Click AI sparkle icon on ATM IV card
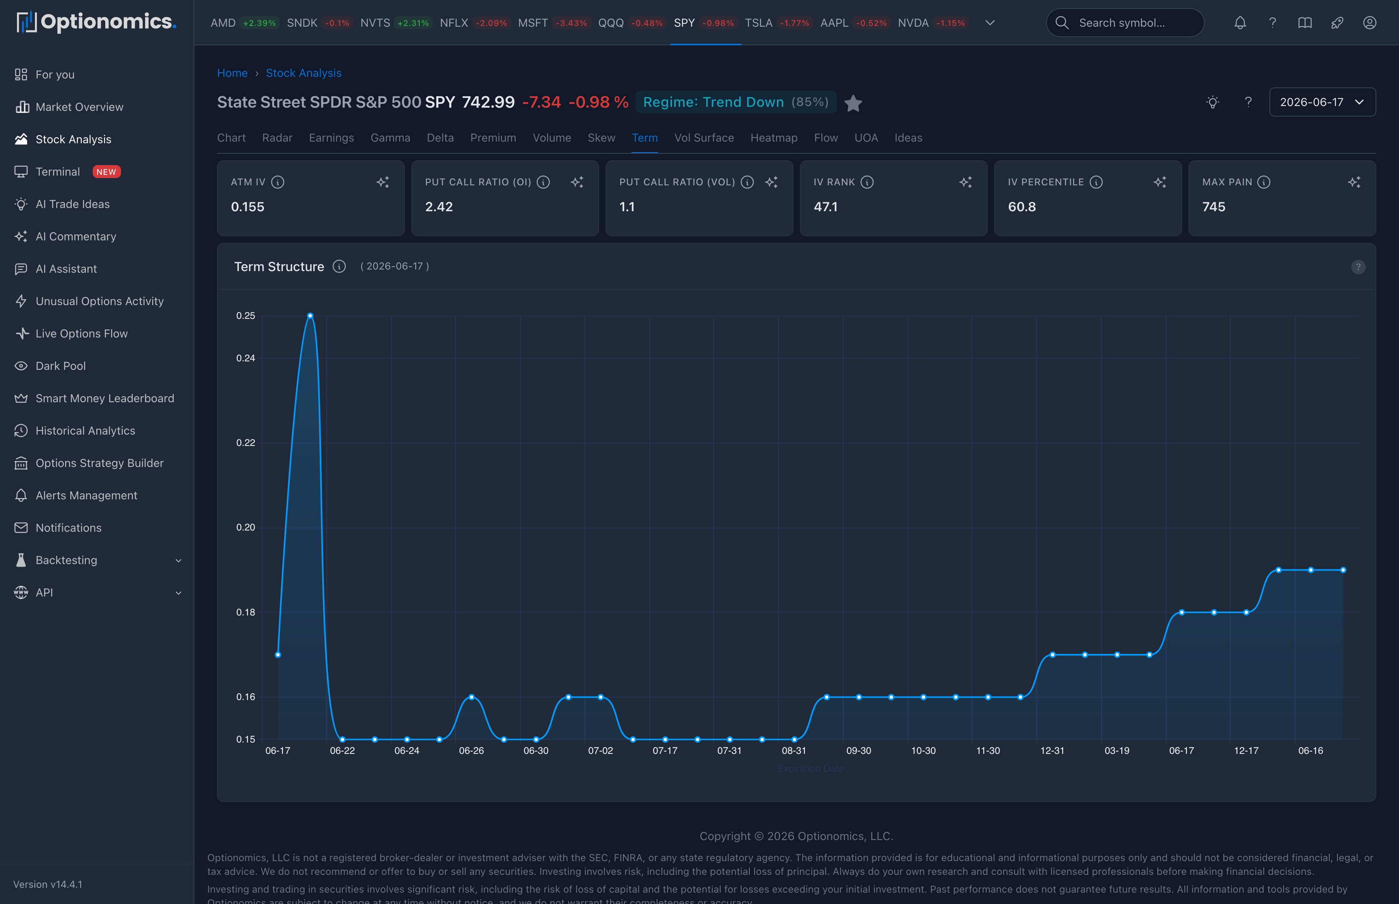Screen dimensions: 1399x904 (x=383, y=182)
